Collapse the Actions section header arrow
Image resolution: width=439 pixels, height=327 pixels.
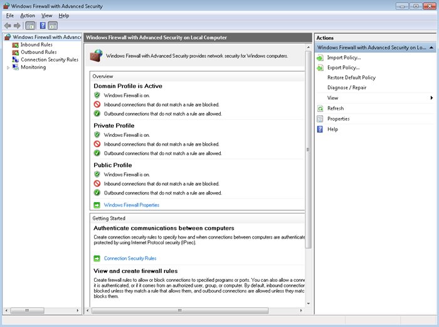click(431, 48)
